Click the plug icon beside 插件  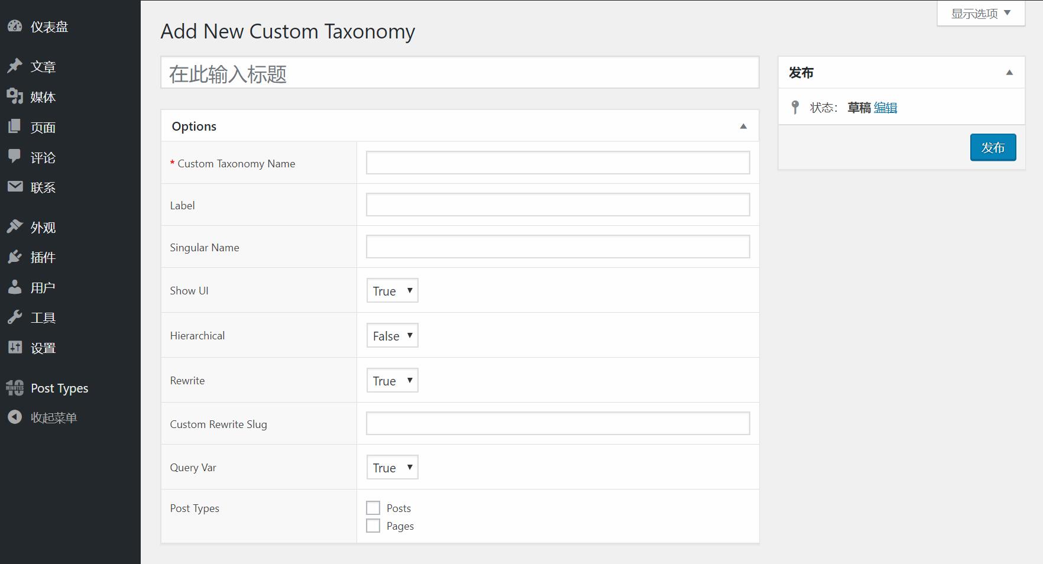pos(15,257)
